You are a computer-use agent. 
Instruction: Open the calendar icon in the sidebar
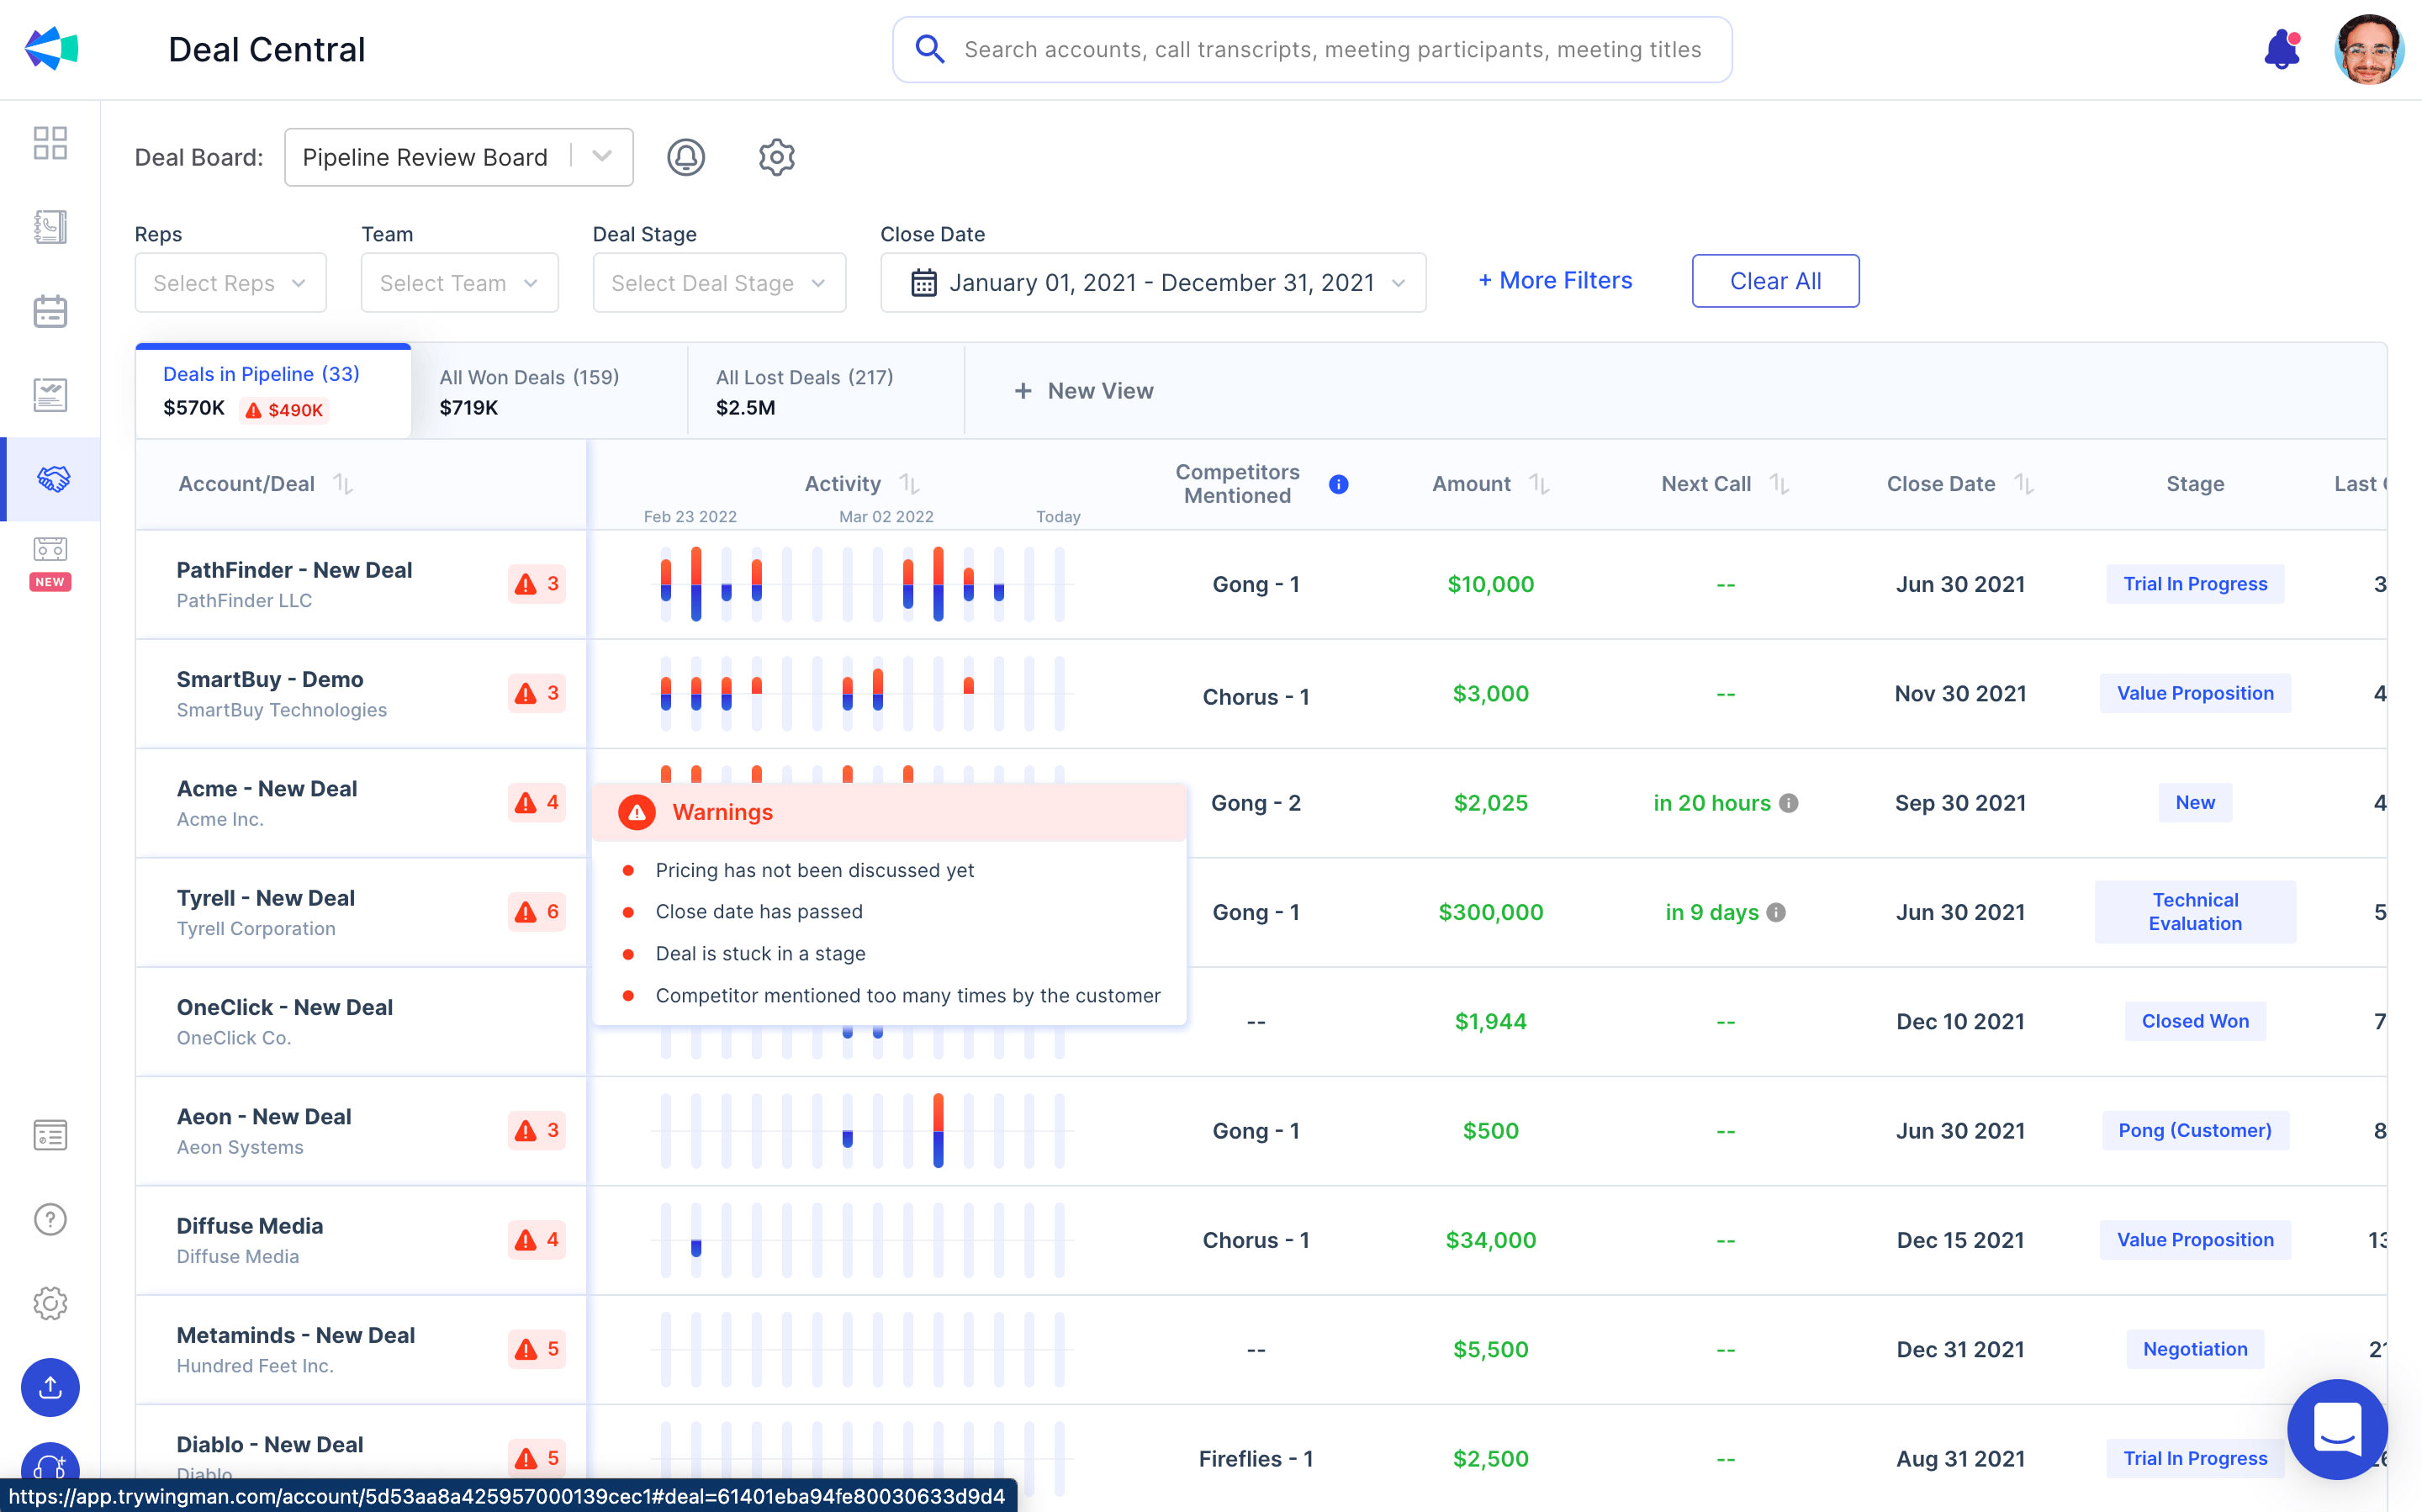(x=50, y=311)
